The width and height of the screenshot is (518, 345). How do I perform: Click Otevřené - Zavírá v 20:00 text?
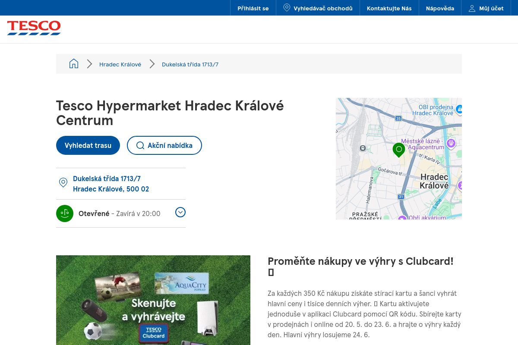(120, 213)
